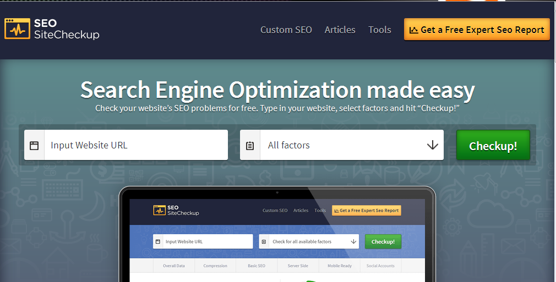Open the Tools menu item
This screenshot has height=282, width=556.
379,30
